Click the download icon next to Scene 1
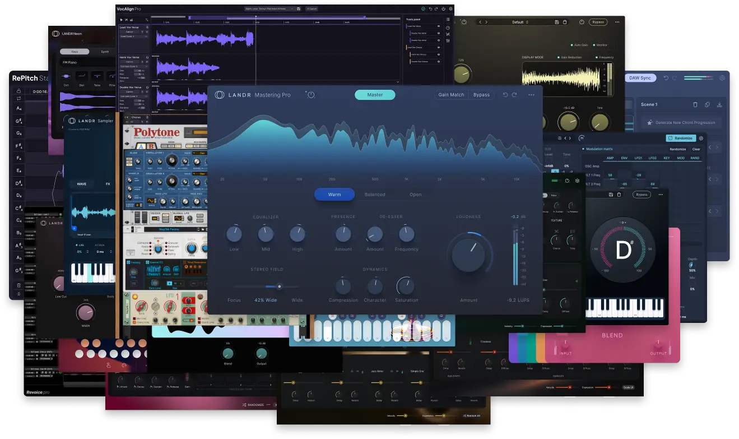Viewport: 739px width, 439px height. click(719, 104)
